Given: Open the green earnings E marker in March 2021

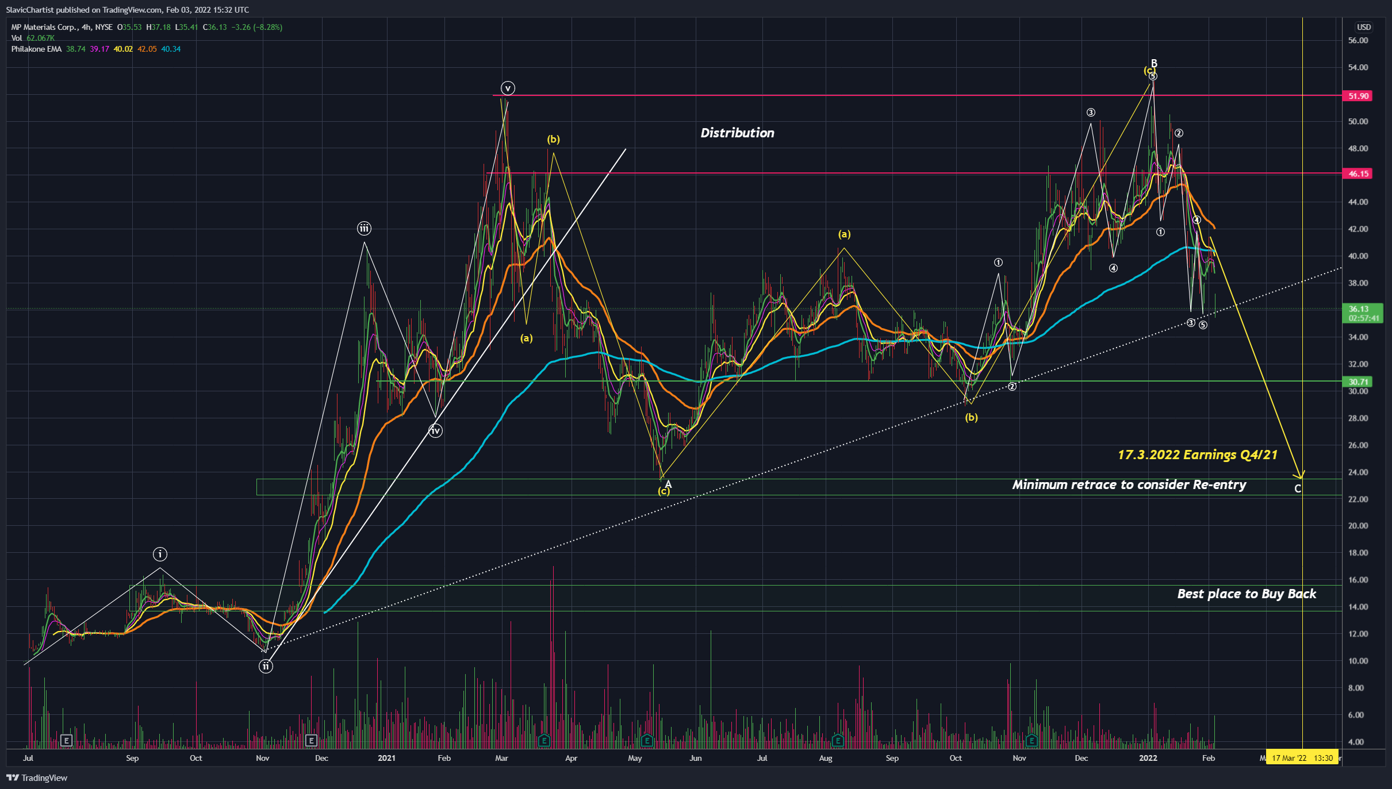Looking at the screenshot, I should (x=544, y=740).
